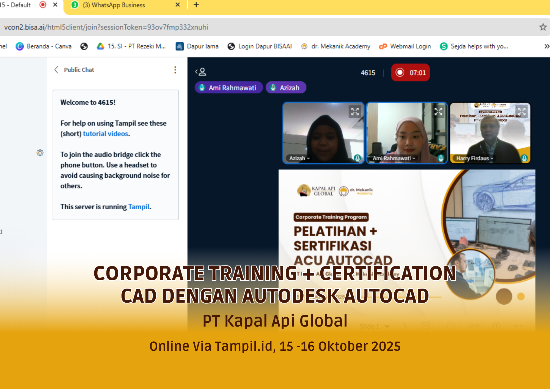Open the Public Chat three-dot options menu
The height and width of the screenshot is (389, 550).
pyautogui.click(x=175, y=70)
